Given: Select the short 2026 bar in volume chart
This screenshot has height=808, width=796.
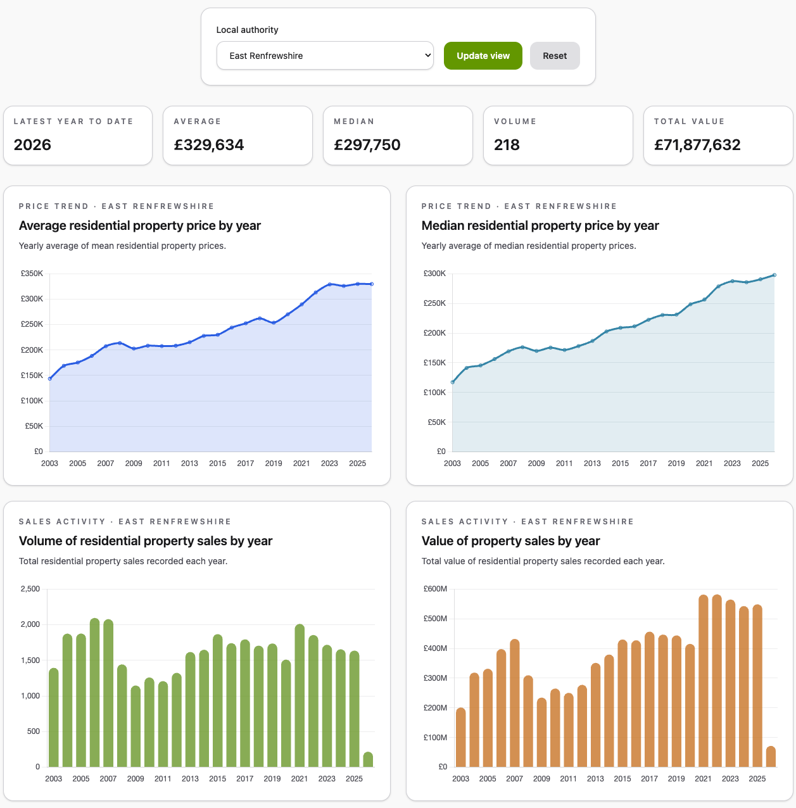Looking at the screenshot, I should pyautogui.click(x=368, y=759).
